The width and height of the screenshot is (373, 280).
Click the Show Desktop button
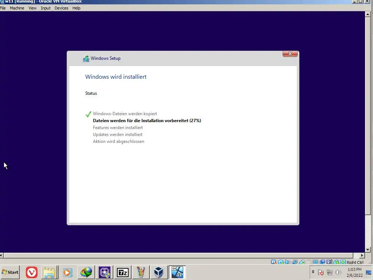369,272
